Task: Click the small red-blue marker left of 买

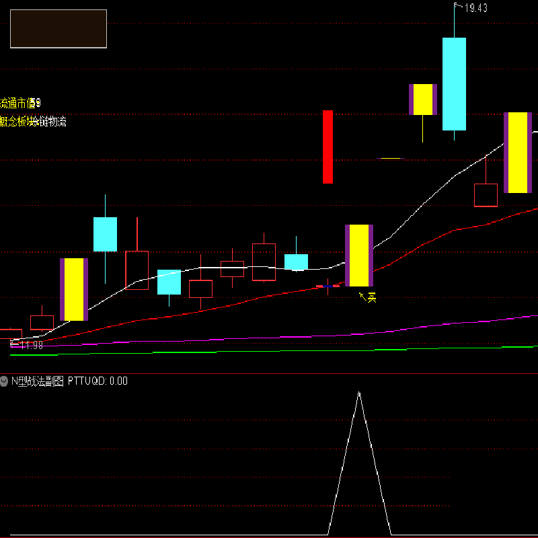Action: click(328, 286)
